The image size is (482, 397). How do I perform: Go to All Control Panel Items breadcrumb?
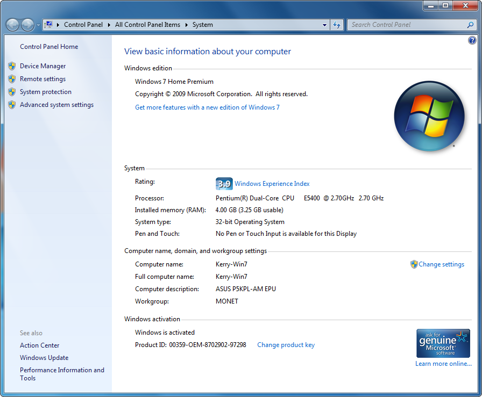(x=147, y=25)
